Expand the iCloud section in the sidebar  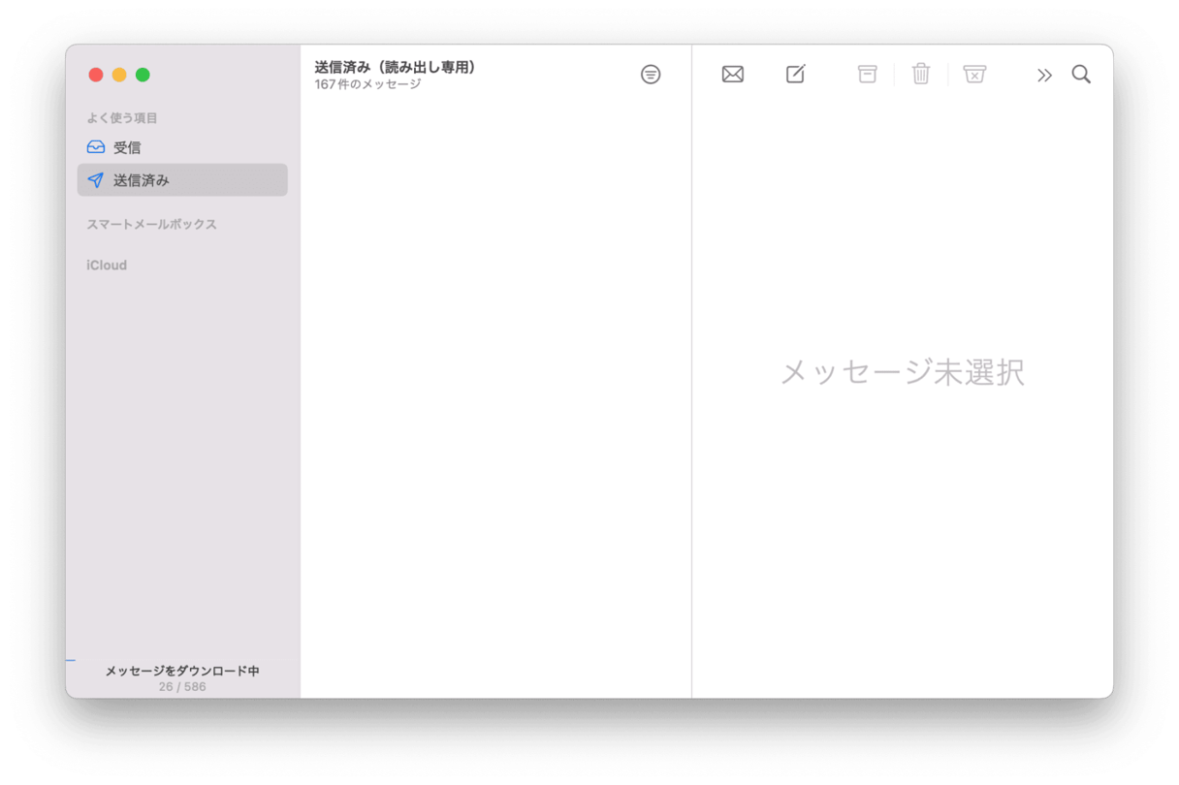[x=107, y=266]
